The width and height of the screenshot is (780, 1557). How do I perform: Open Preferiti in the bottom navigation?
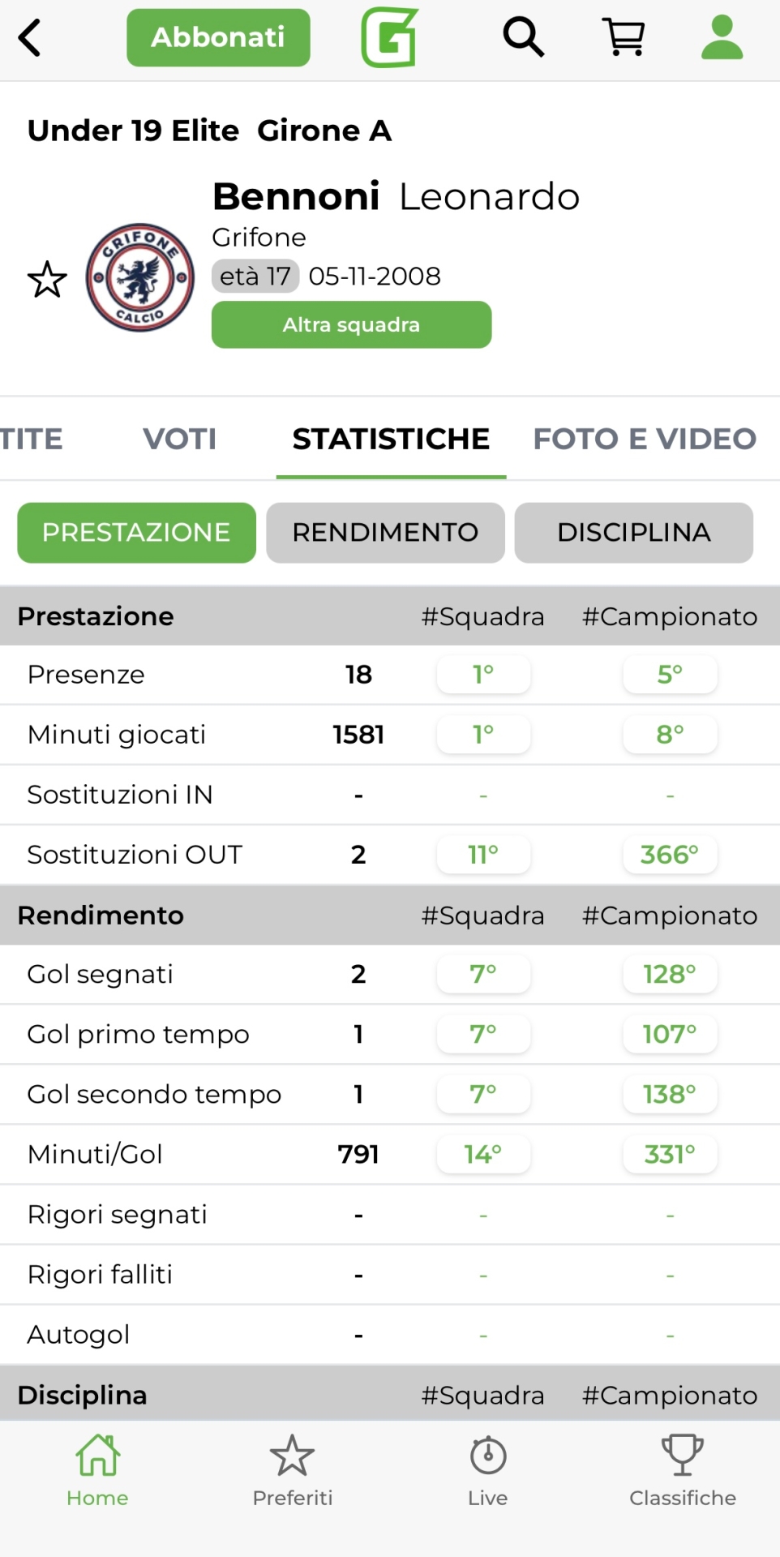292,1469
